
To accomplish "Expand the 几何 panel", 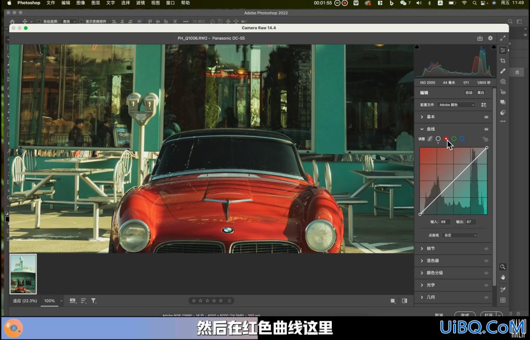I will point(422,297).
